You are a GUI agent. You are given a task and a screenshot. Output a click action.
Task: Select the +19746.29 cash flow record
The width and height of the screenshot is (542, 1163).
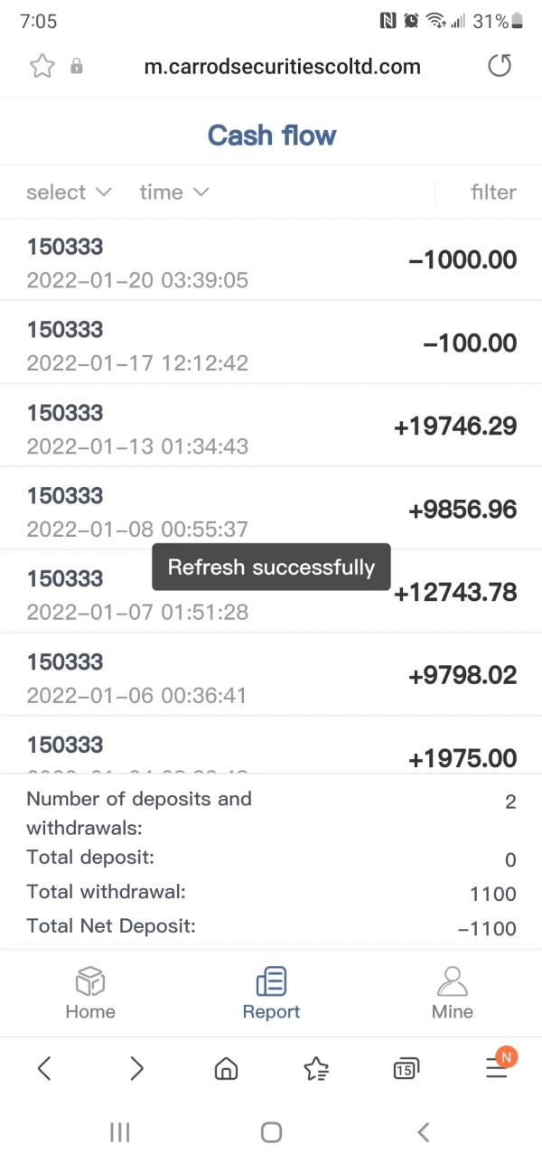(271, 427)
